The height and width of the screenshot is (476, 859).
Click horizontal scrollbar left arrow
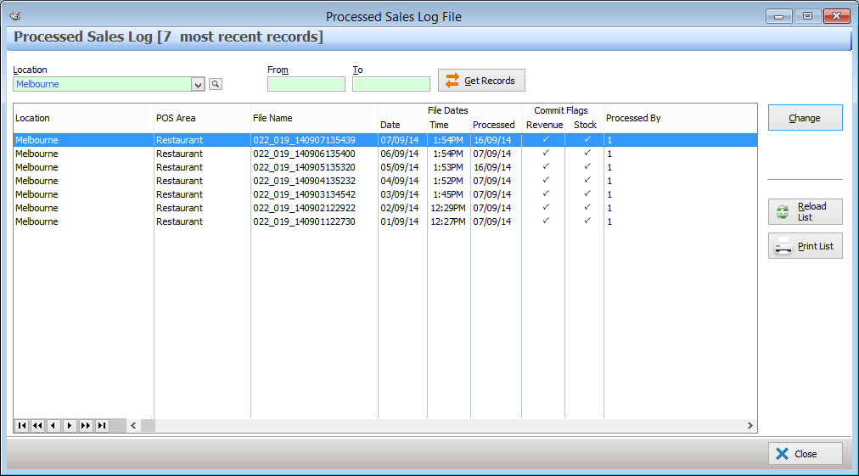133,426
